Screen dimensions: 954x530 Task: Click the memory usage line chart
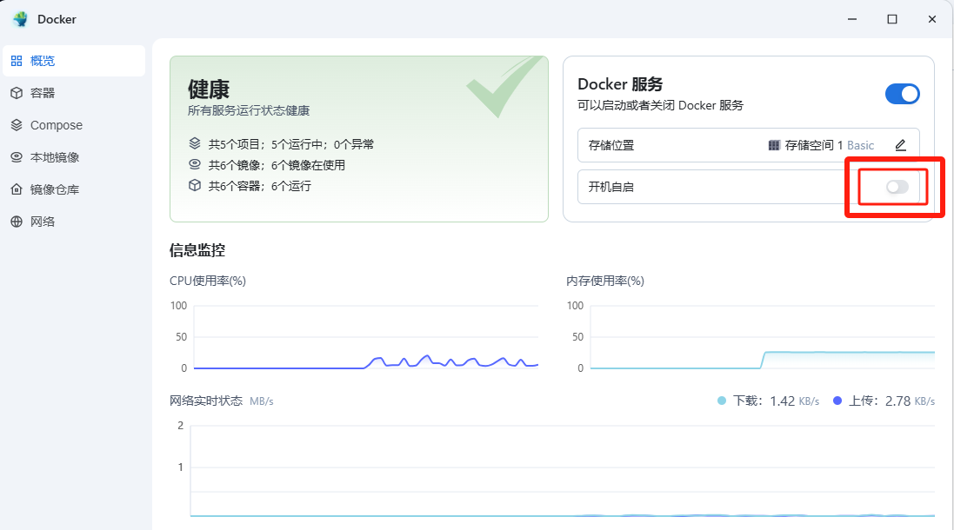[x=763, y=337]
